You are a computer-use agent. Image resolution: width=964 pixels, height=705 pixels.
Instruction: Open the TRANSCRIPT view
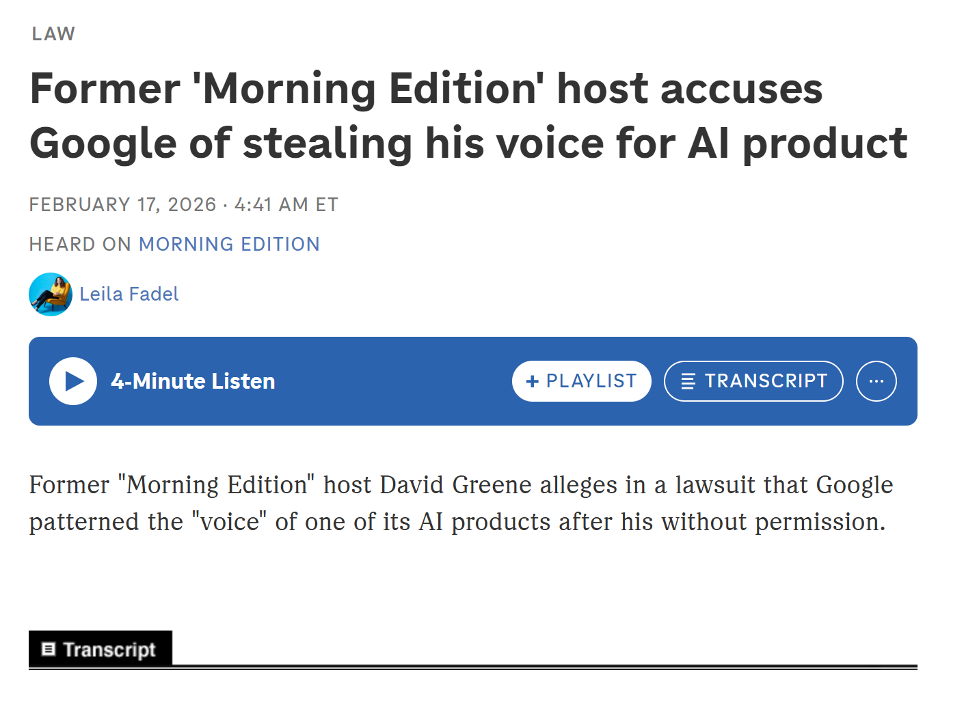click(x=753, y=381)
